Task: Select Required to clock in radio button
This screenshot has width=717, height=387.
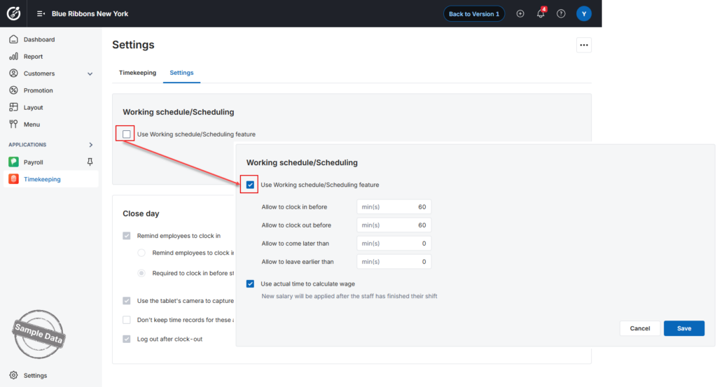Action: 141,273
